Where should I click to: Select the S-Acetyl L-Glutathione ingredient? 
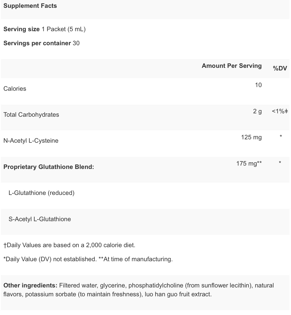point(40,219)
